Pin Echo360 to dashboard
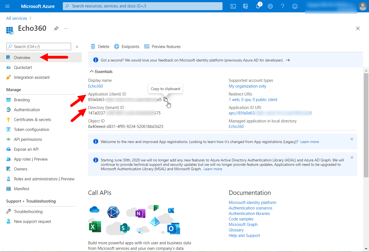369x252 pixels. [56, 28]
